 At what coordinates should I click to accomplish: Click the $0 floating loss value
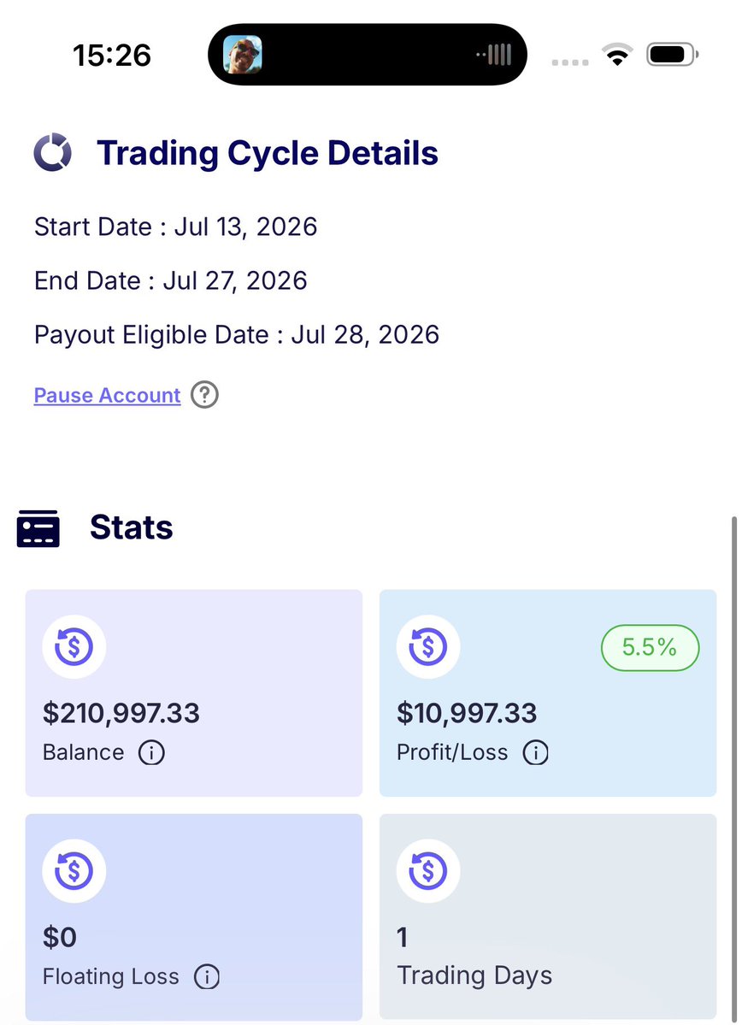point(60,938)
